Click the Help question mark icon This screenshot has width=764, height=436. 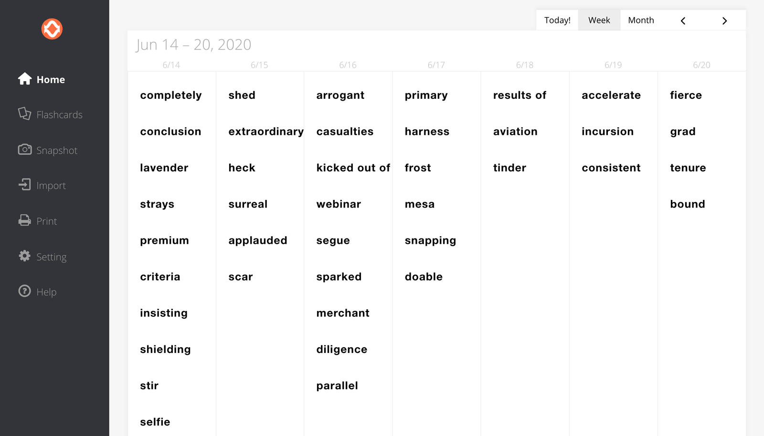tap(25, 291)
